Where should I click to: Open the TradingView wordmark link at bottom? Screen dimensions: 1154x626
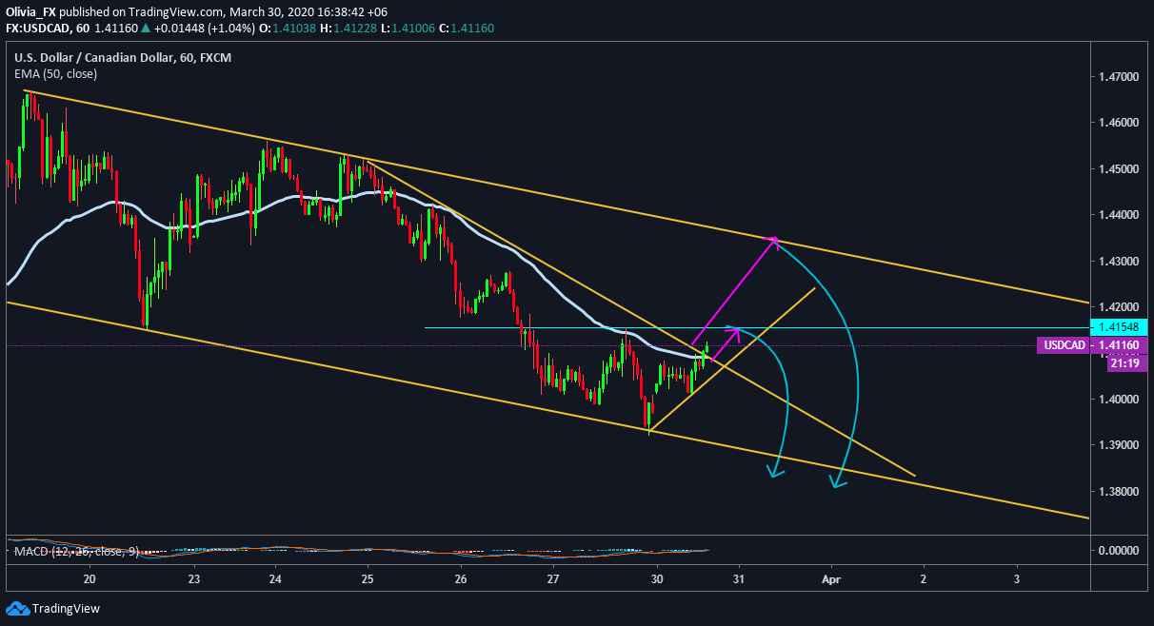66,609
